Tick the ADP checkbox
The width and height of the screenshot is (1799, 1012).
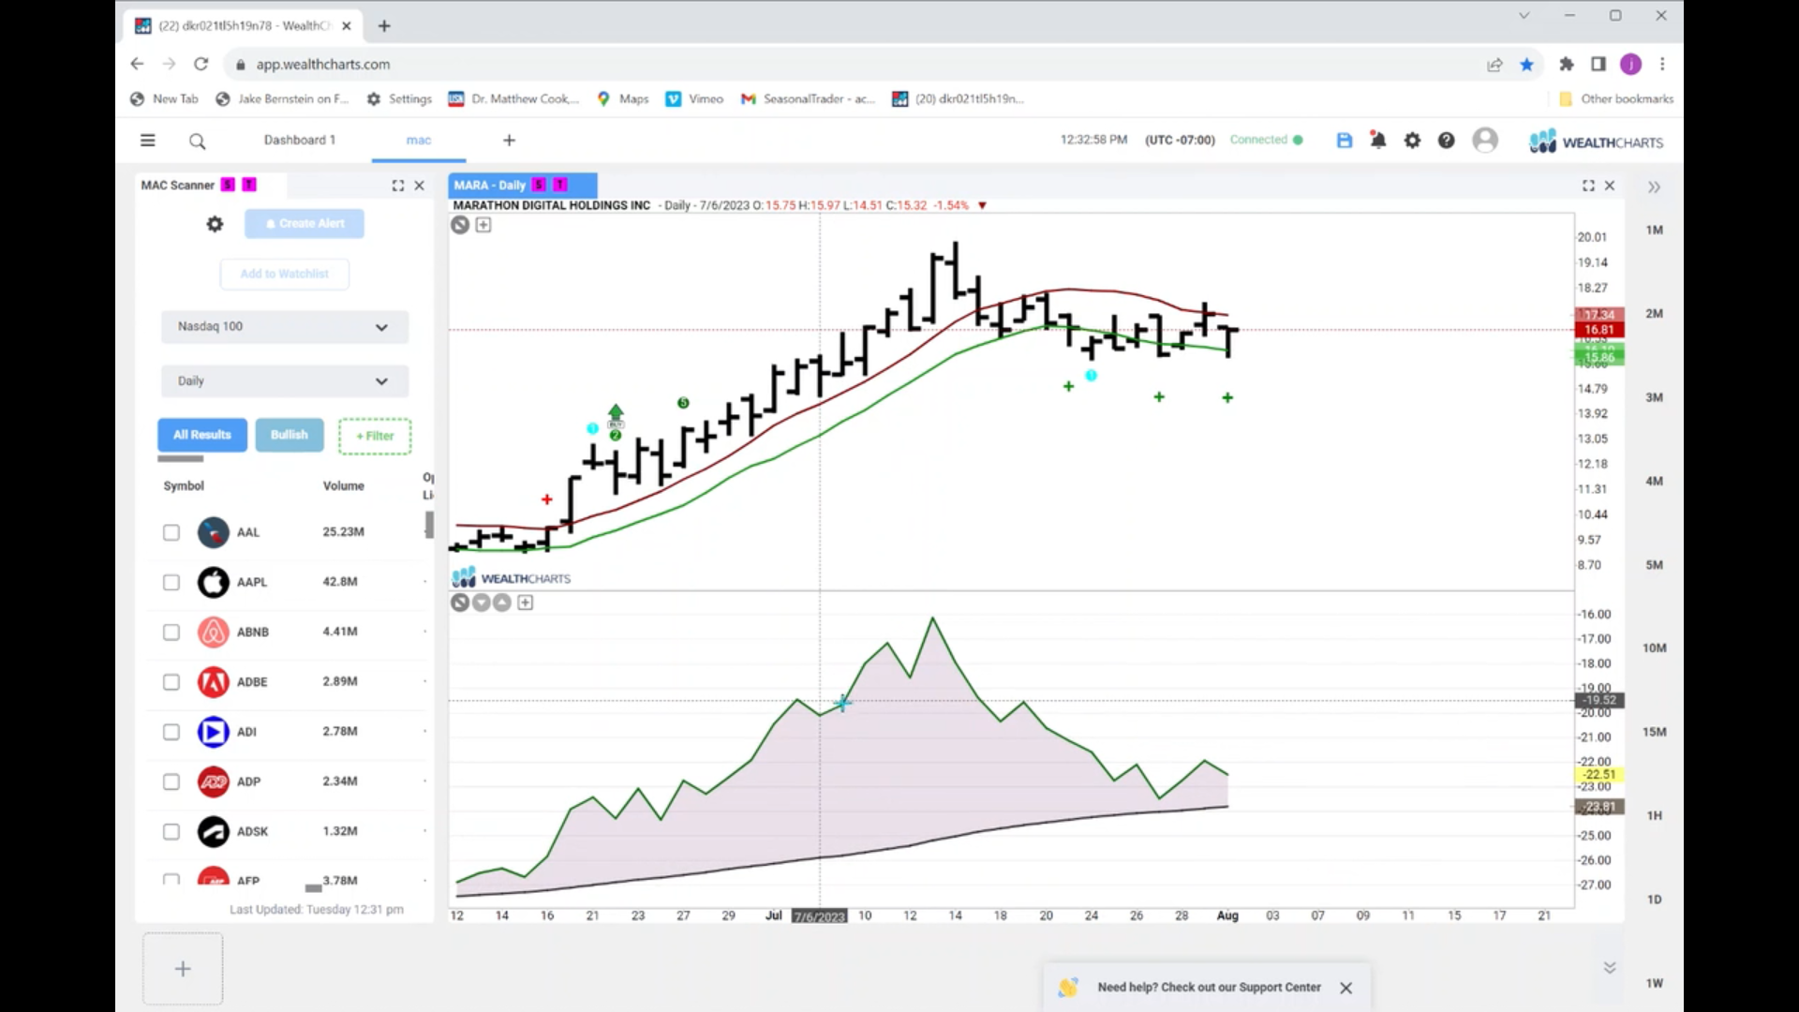click(171, 781)
